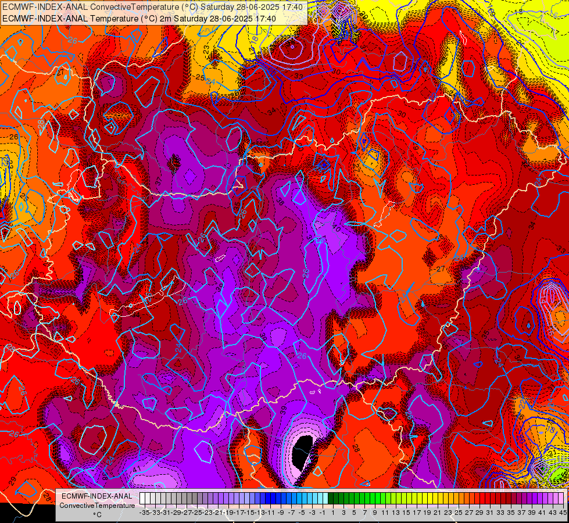The image size is (569, 523).
Task: Select the pink rightmost legend swatch above 45
Action: (x=561, y=499)
